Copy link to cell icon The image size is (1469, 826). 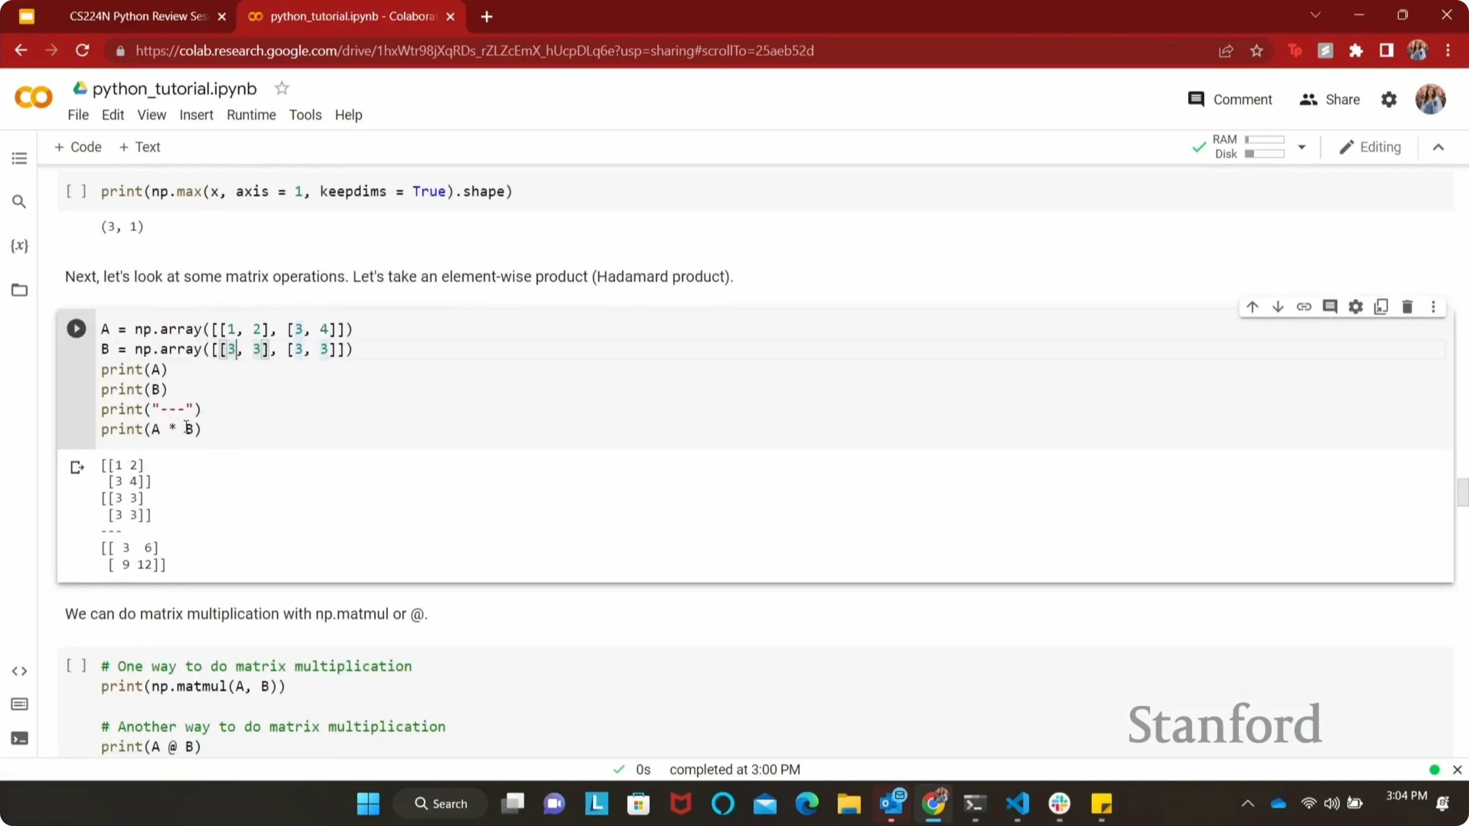click(x=1303, y=307)
